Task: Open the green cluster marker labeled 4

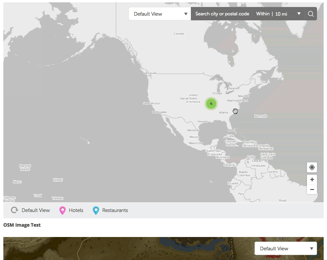Action: coord(211,104)
